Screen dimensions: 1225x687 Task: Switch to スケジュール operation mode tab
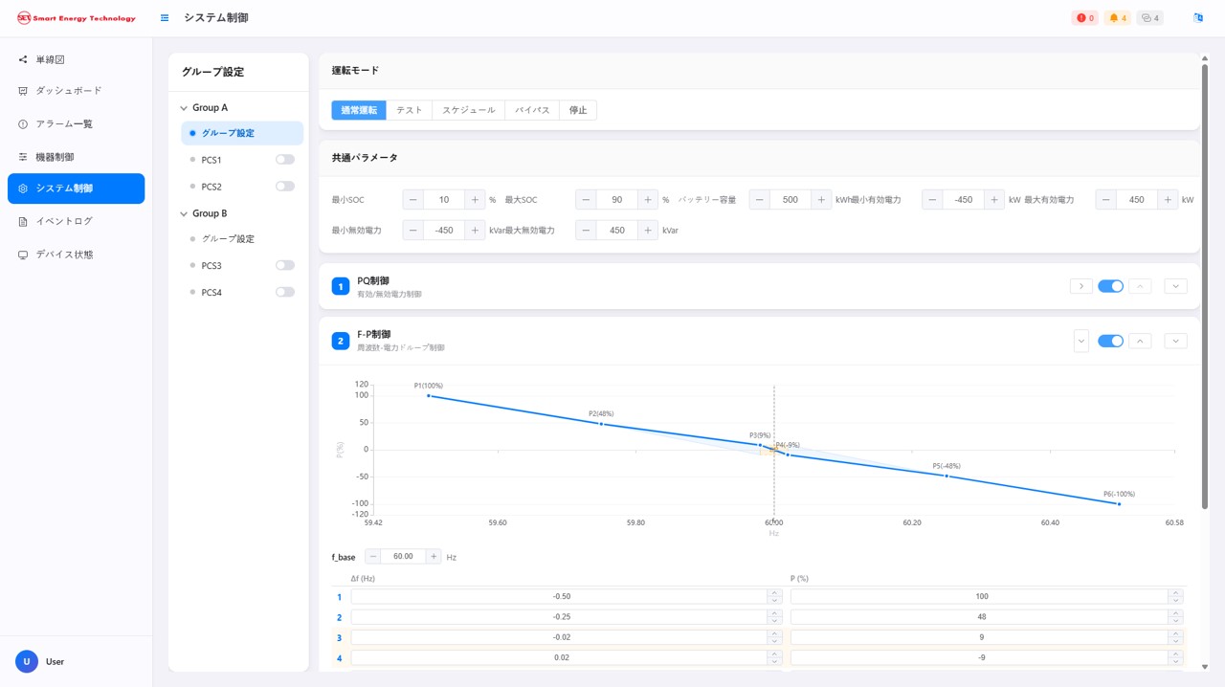coord(468,110)
